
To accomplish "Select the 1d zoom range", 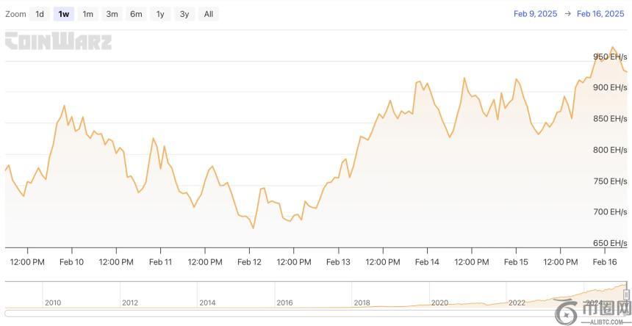I will [x=40, y=14].
